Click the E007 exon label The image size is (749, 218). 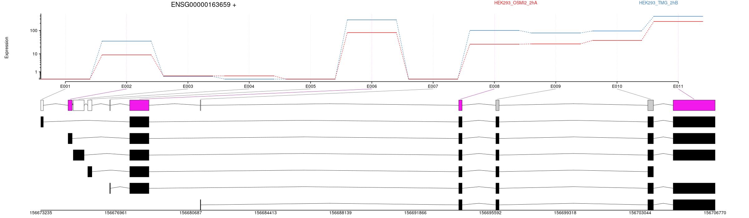click(433, 86)
